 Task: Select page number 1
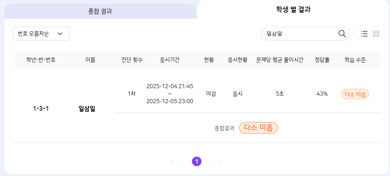(197, 161)
